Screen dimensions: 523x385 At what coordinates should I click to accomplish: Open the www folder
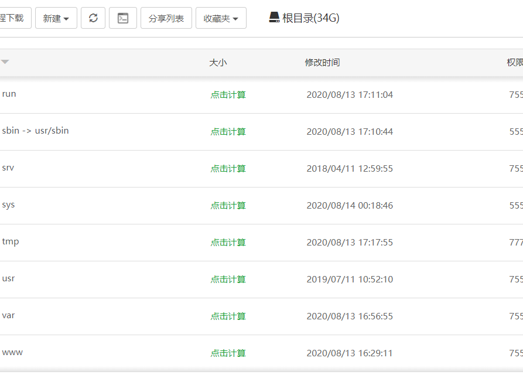point(12,352)
